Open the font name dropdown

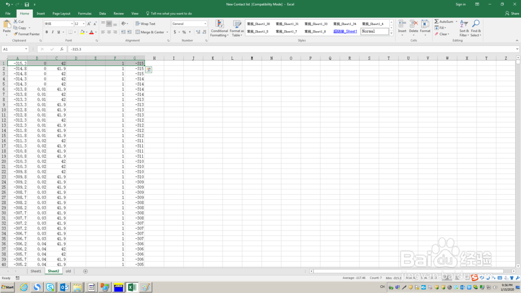pyautogui.click(x=72, y=24)
